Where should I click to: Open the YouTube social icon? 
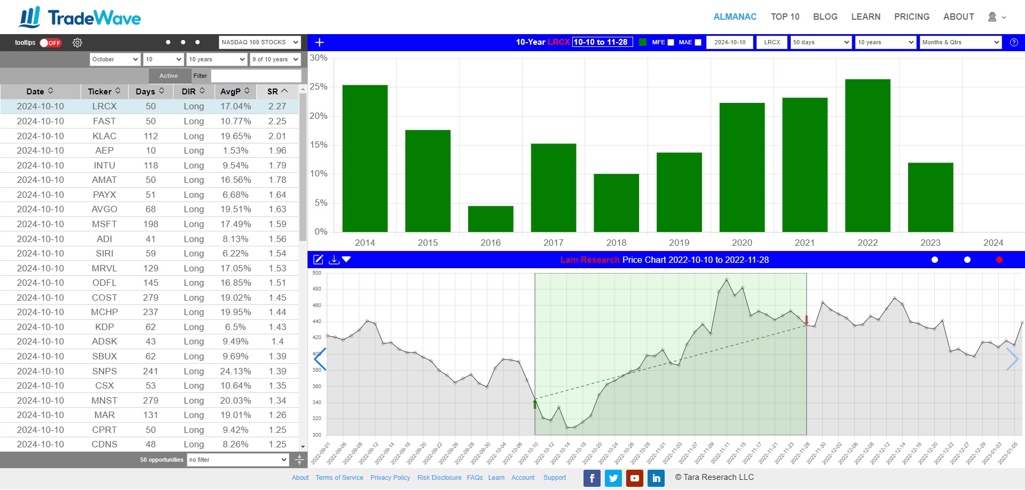[x=634, y=478]
